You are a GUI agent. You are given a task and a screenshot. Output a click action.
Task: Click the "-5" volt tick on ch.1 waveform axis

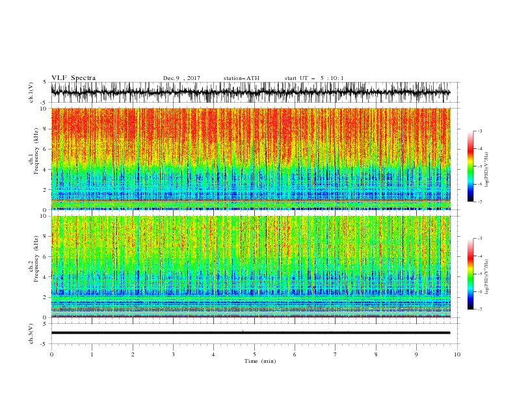coord(44,103)
